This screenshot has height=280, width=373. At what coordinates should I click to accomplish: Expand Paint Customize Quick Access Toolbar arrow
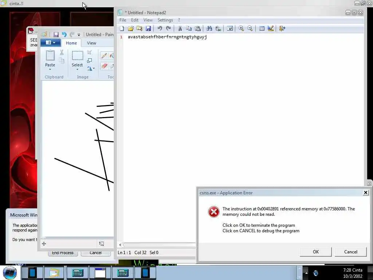tap(79, 35)
